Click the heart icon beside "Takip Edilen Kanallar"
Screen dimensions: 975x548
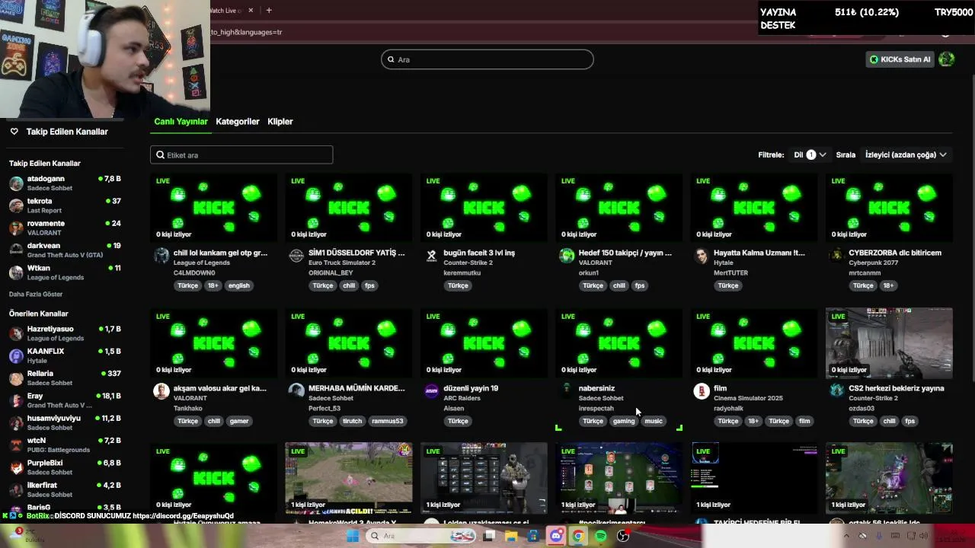click(x=14, y=132)
